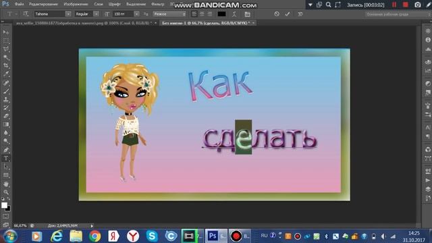Cancel the current text edits

277,13
